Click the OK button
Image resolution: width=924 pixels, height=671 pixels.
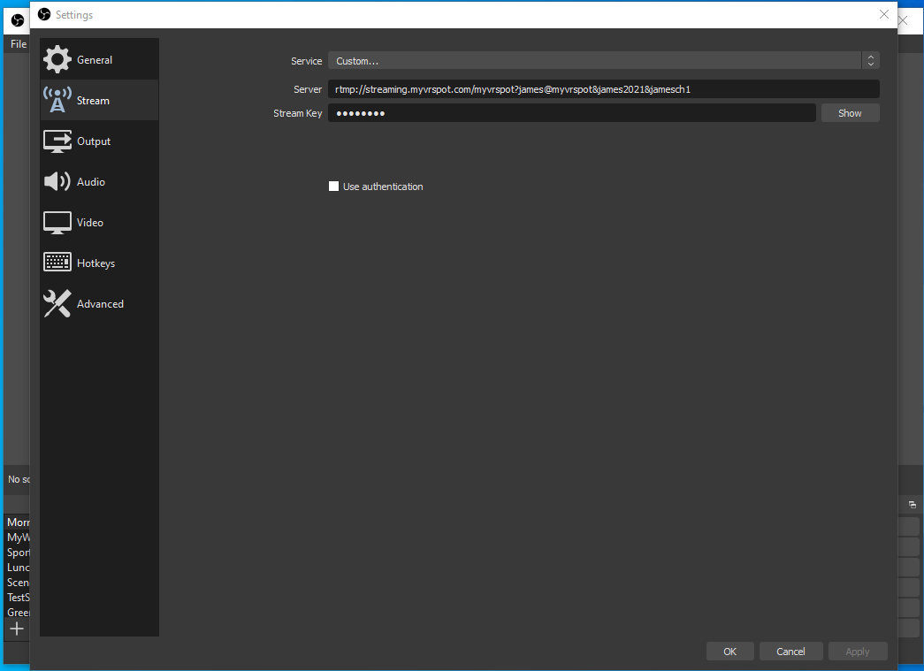pyautogui.click(x=729, y=652)
